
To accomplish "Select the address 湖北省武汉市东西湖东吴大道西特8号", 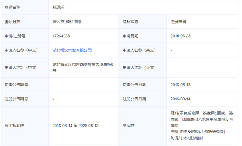I will pos(83,68).
